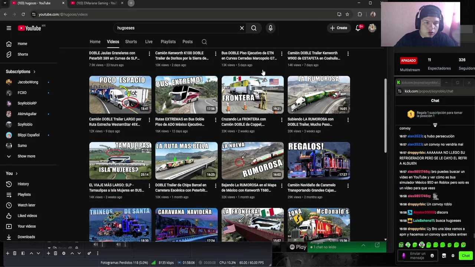Open browser tab search dropdown

[x=5, y=3]
